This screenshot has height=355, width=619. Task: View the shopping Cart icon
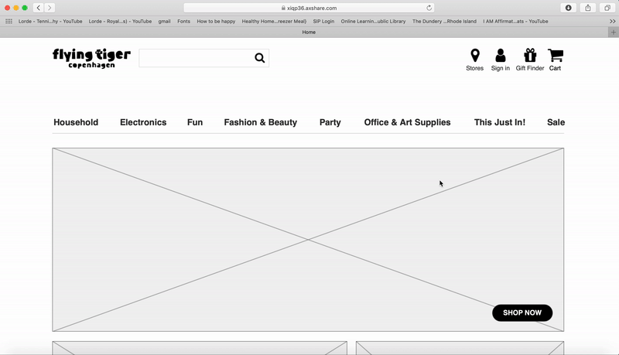pyautogui.click(x=556, y=55)
